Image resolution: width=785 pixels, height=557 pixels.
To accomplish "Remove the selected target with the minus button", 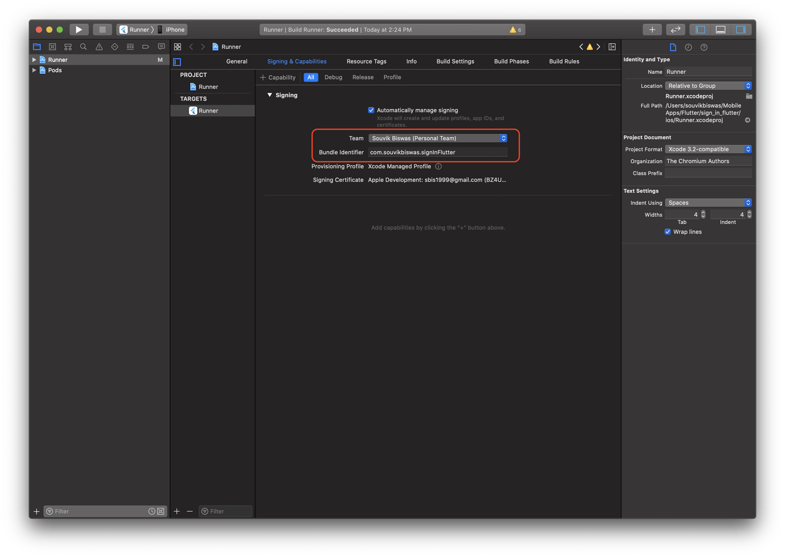I will (x=190, y=512).
